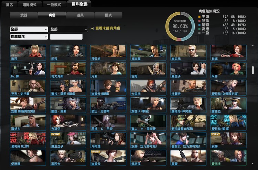The width and height of the screenshot is (258, 170).
Task: Open the 殭屍模式 tab
Action: pyautogui.click(x=30, y=4)
